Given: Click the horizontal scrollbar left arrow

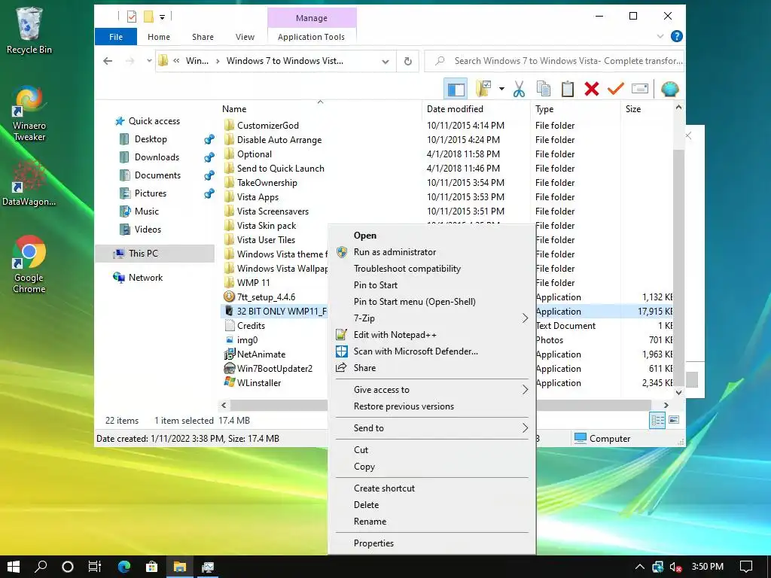Looking at the screenshot, I should (x=224, y=406).
